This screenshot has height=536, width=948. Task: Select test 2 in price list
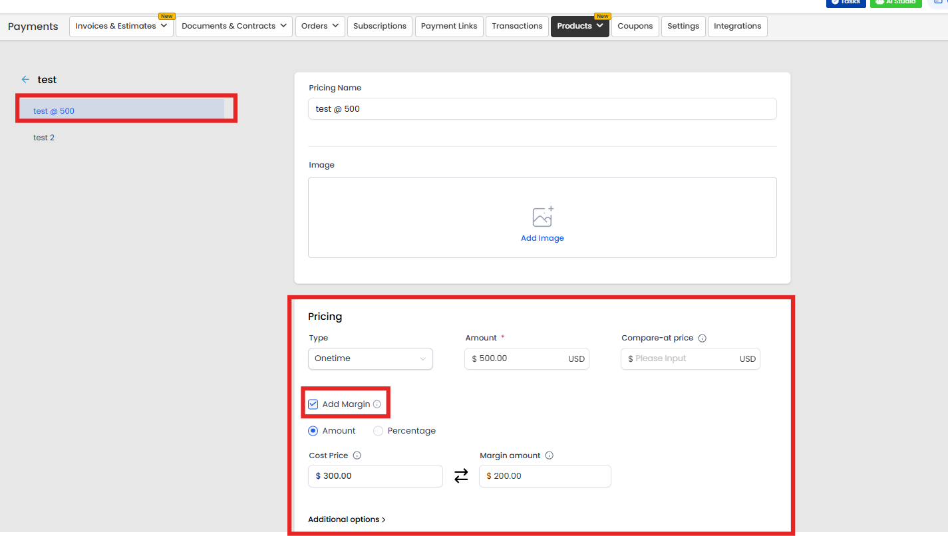(x=44, y=138)
